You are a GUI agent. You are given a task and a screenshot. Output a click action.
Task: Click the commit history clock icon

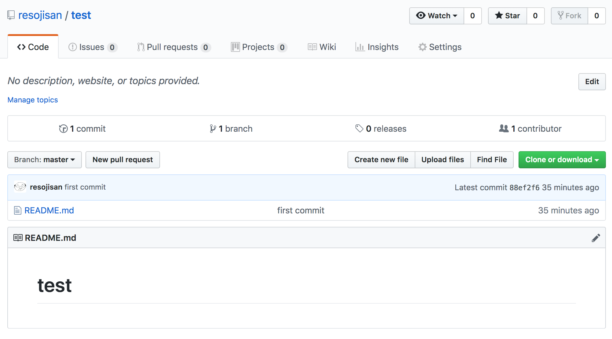pos(63,129)
